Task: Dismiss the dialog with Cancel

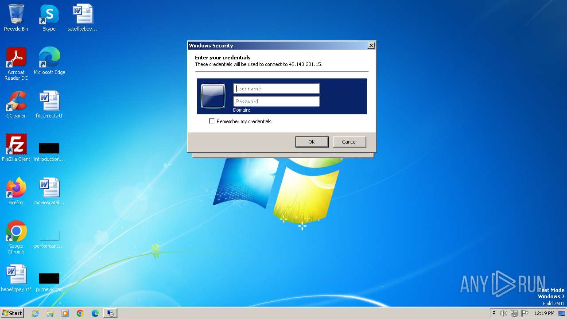Action: pyautogui.click(x=350, y=142)
